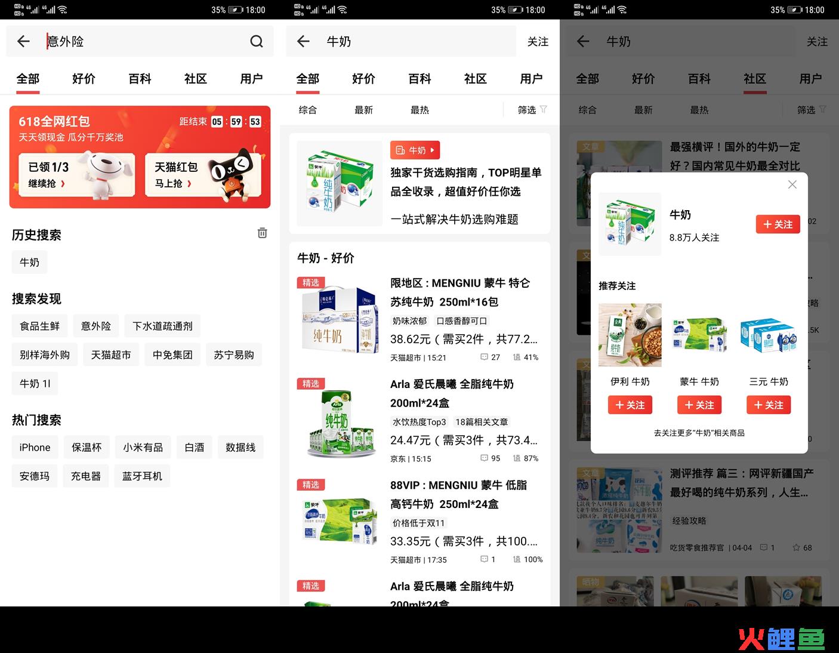Image resolution: width=839 pixels, height=653 pixels.
Task: Tap 蓝牙耳机 hot search chip
Action: pyautogui.click(x=142, y=476)
